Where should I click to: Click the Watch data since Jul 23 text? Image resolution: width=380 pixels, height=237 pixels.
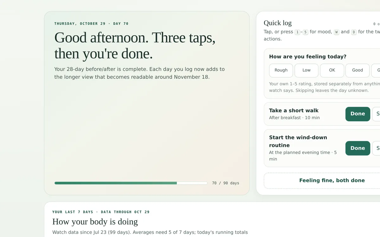click(150, 232)
